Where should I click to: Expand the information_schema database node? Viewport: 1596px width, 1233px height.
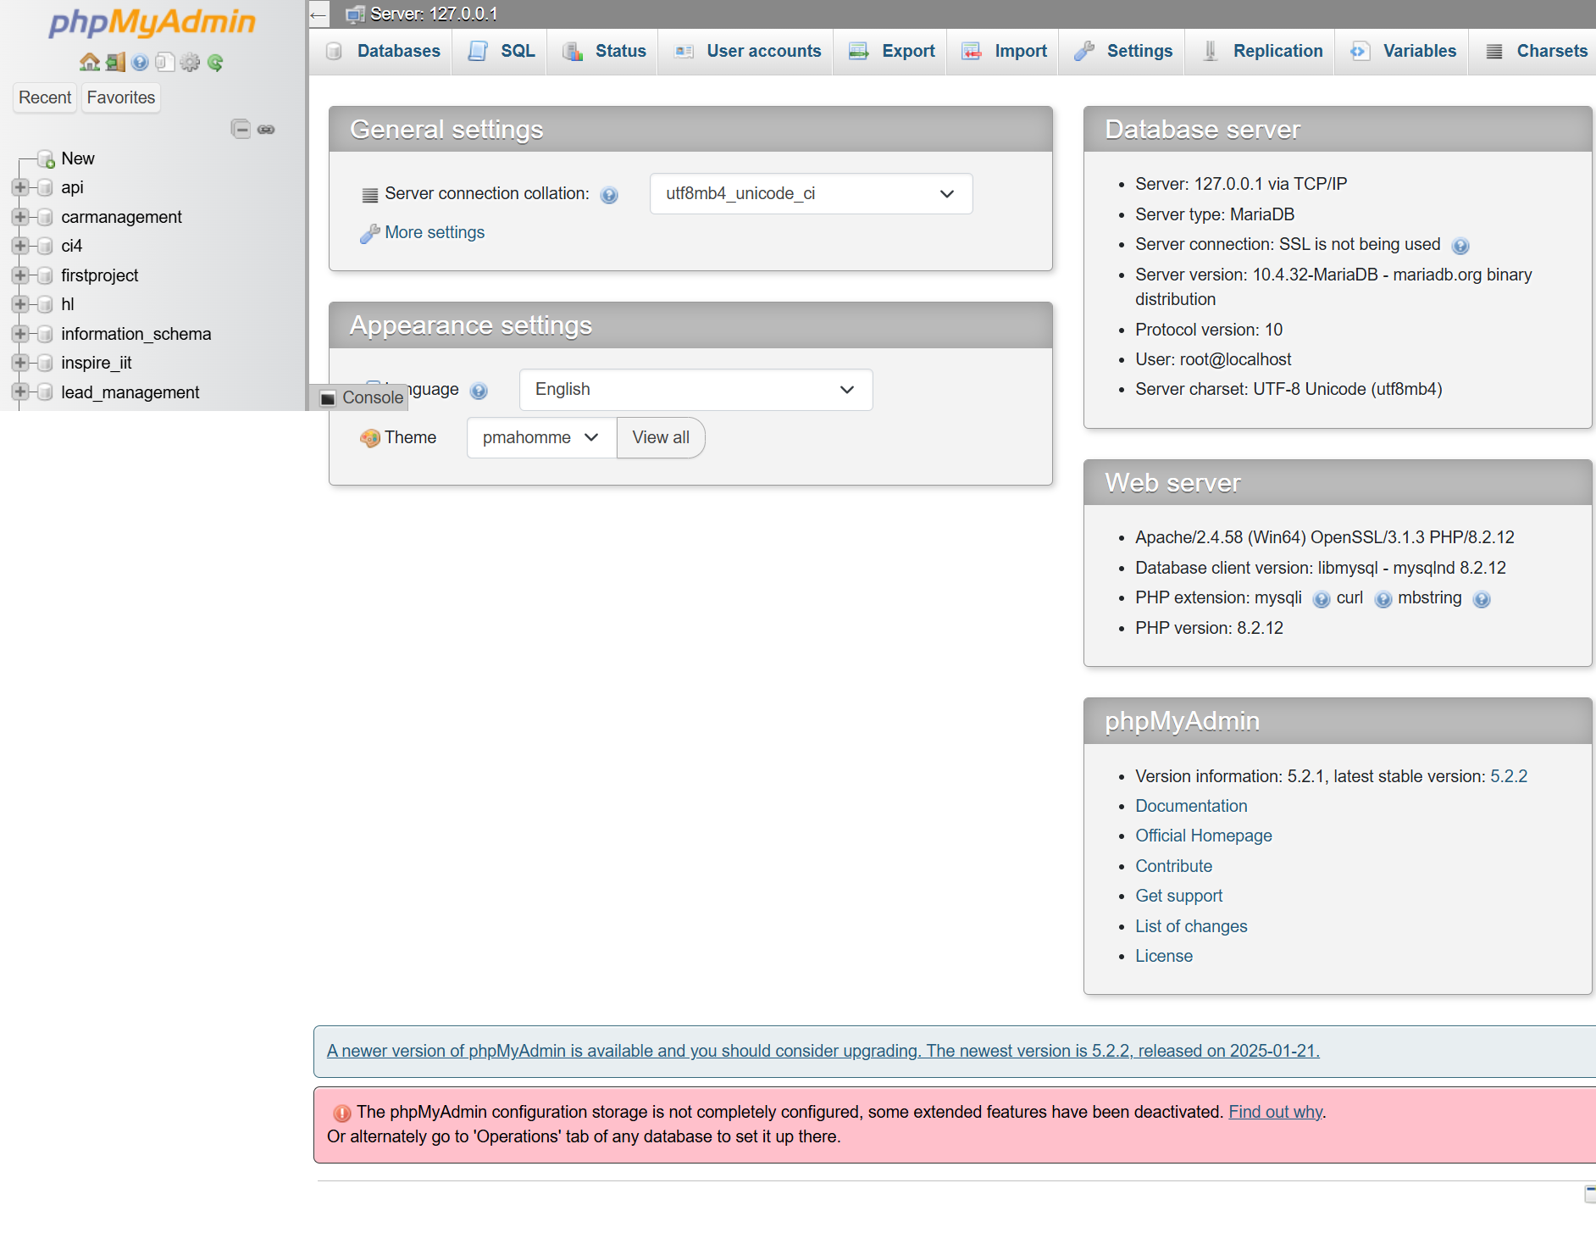tap(20, 334)
